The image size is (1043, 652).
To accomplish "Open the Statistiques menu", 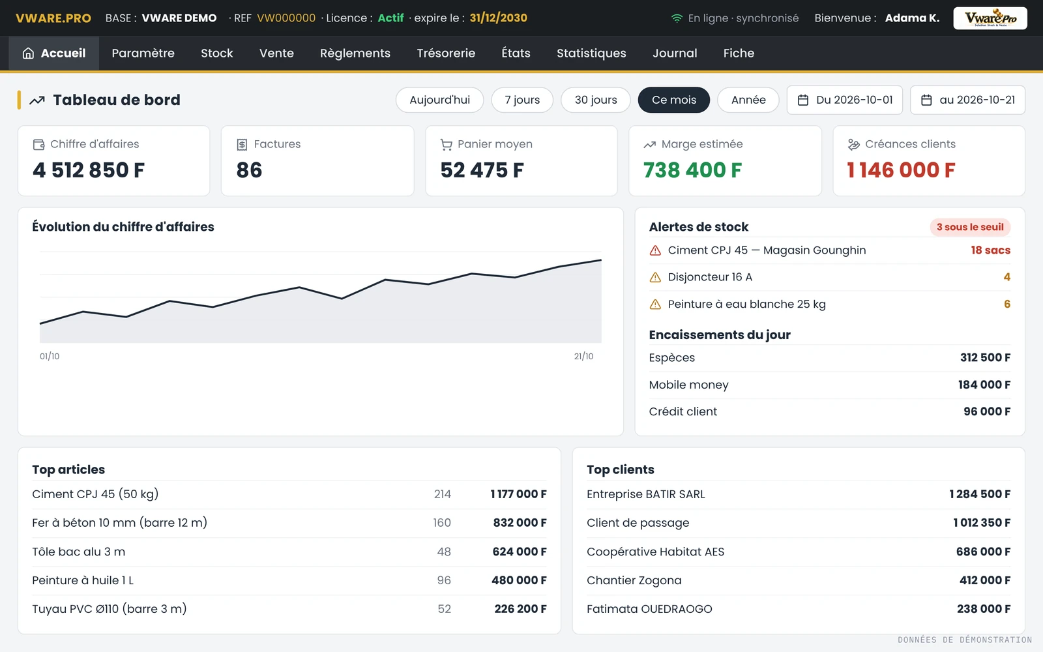I will pos(591,53).
